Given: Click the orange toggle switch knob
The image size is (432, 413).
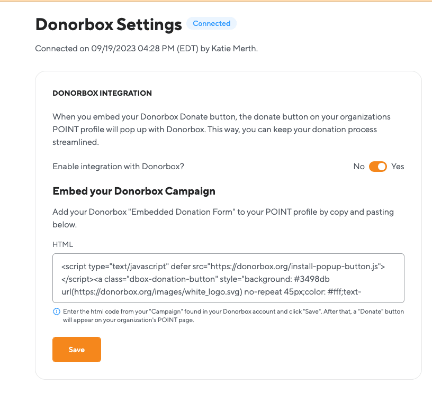Looking at the screenshot, I should coord(382,166).
